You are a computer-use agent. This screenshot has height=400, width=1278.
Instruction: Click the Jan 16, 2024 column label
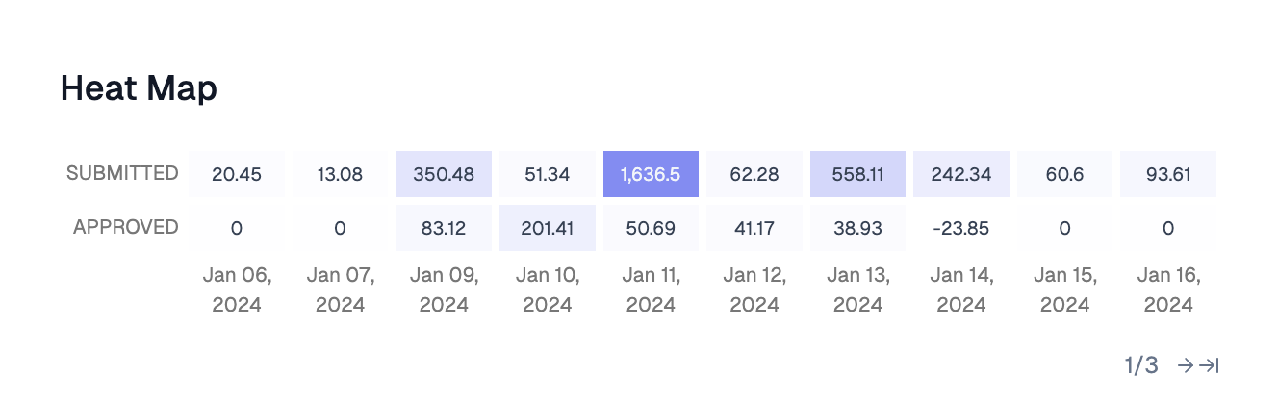click(1168, 290)
